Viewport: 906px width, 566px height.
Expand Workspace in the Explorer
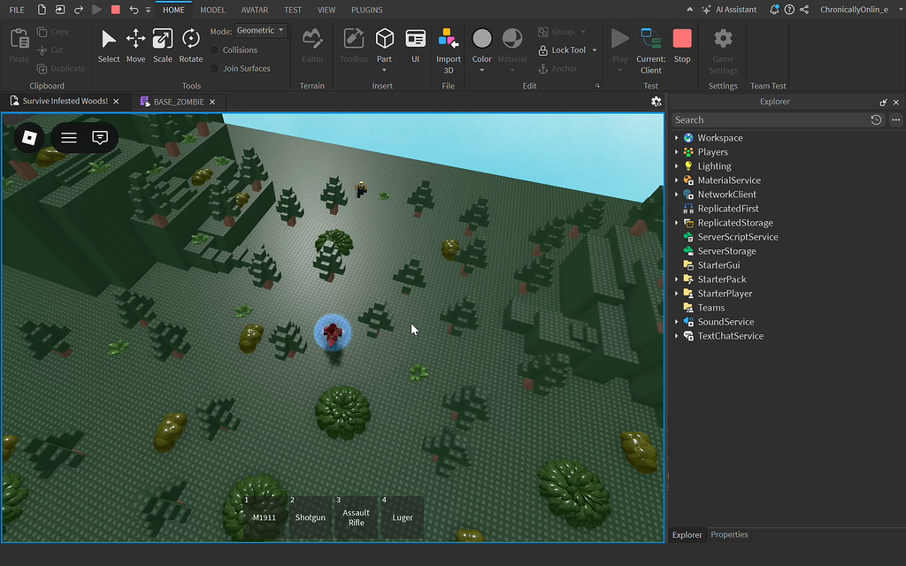(677, 137)
